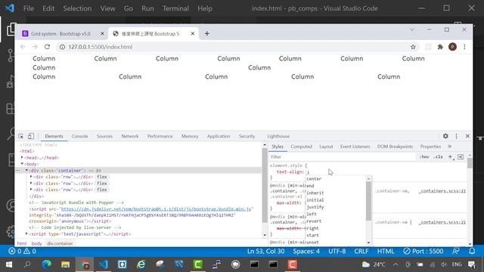The width and height of the screenshot is (484, 272).
Task: Expand the first div row node
Action: (x=31, y=177)
